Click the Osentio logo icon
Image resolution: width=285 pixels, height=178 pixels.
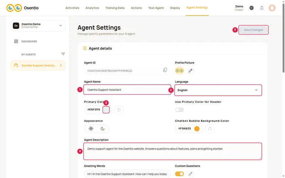click(14, 8)
